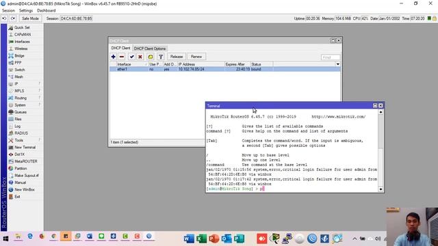Image resolution: width=438 pixels, height=246 pixels.
Task: Click Session address field
Action: [76, 18]
